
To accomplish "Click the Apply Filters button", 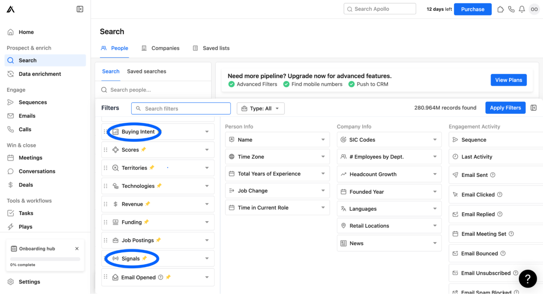I will point(505,108).
